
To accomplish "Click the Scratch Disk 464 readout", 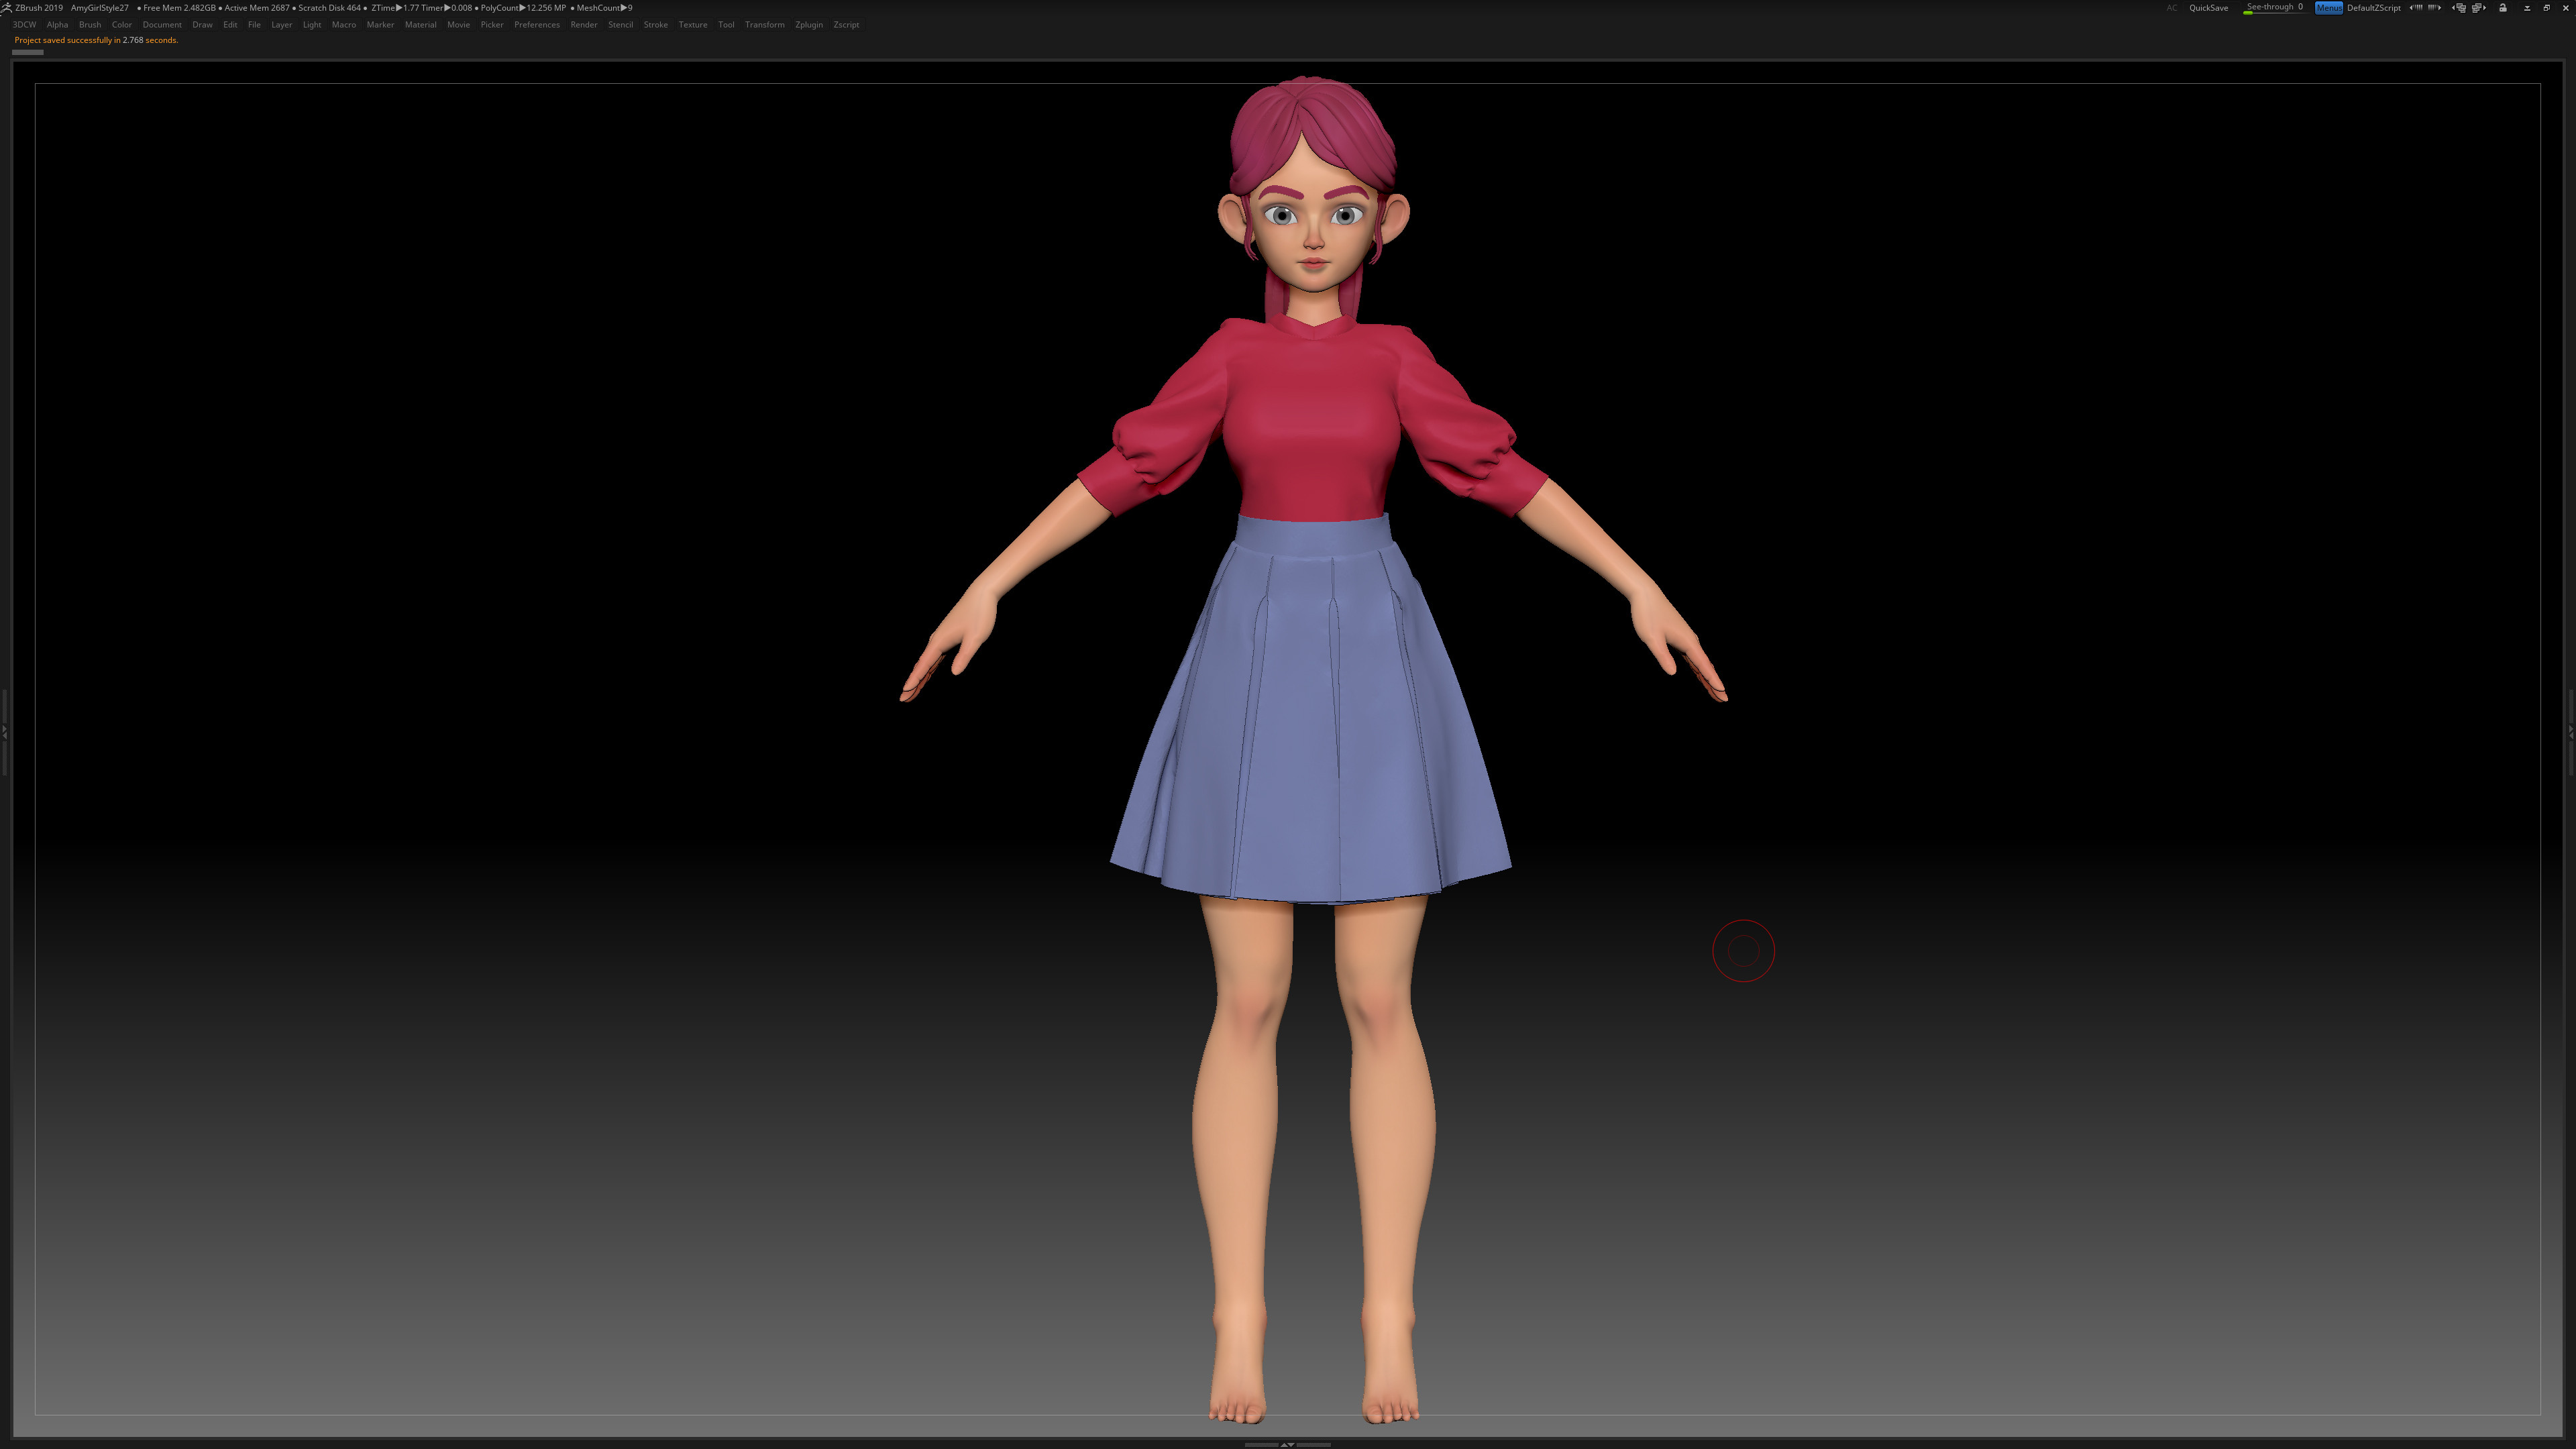I will click(329, 8).
